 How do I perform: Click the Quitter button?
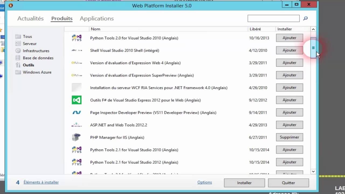point(288,183)
